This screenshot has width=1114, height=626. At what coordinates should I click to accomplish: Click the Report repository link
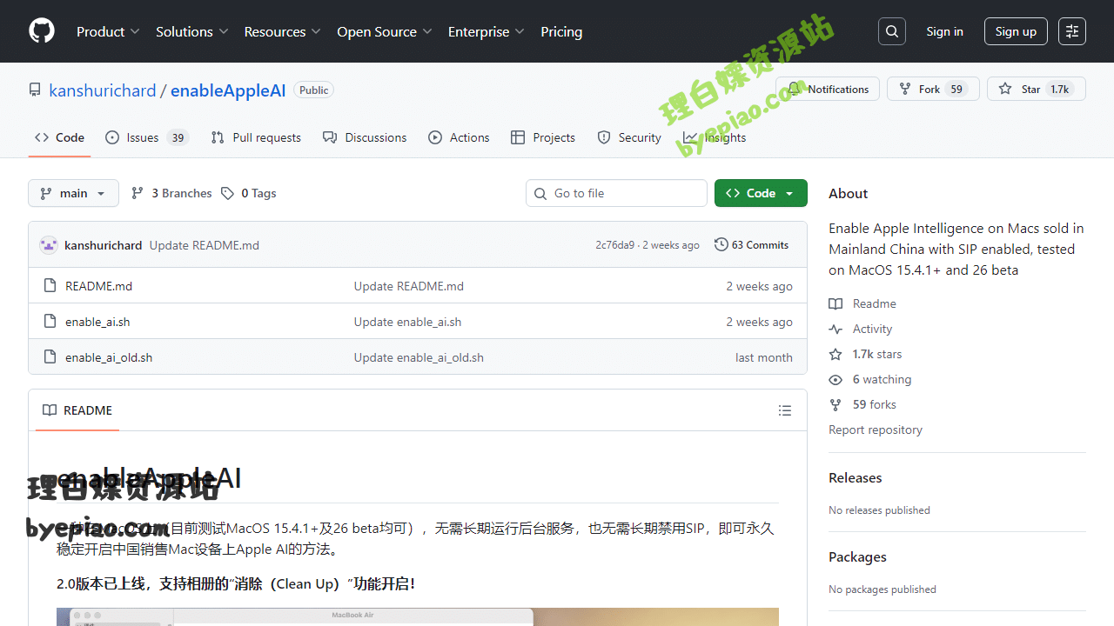pyautogui.click(x=876, y=430)
